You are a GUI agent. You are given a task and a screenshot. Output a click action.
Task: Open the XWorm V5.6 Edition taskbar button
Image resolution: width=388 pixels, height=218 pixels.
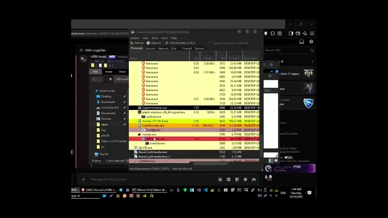(x=149, y=190)
